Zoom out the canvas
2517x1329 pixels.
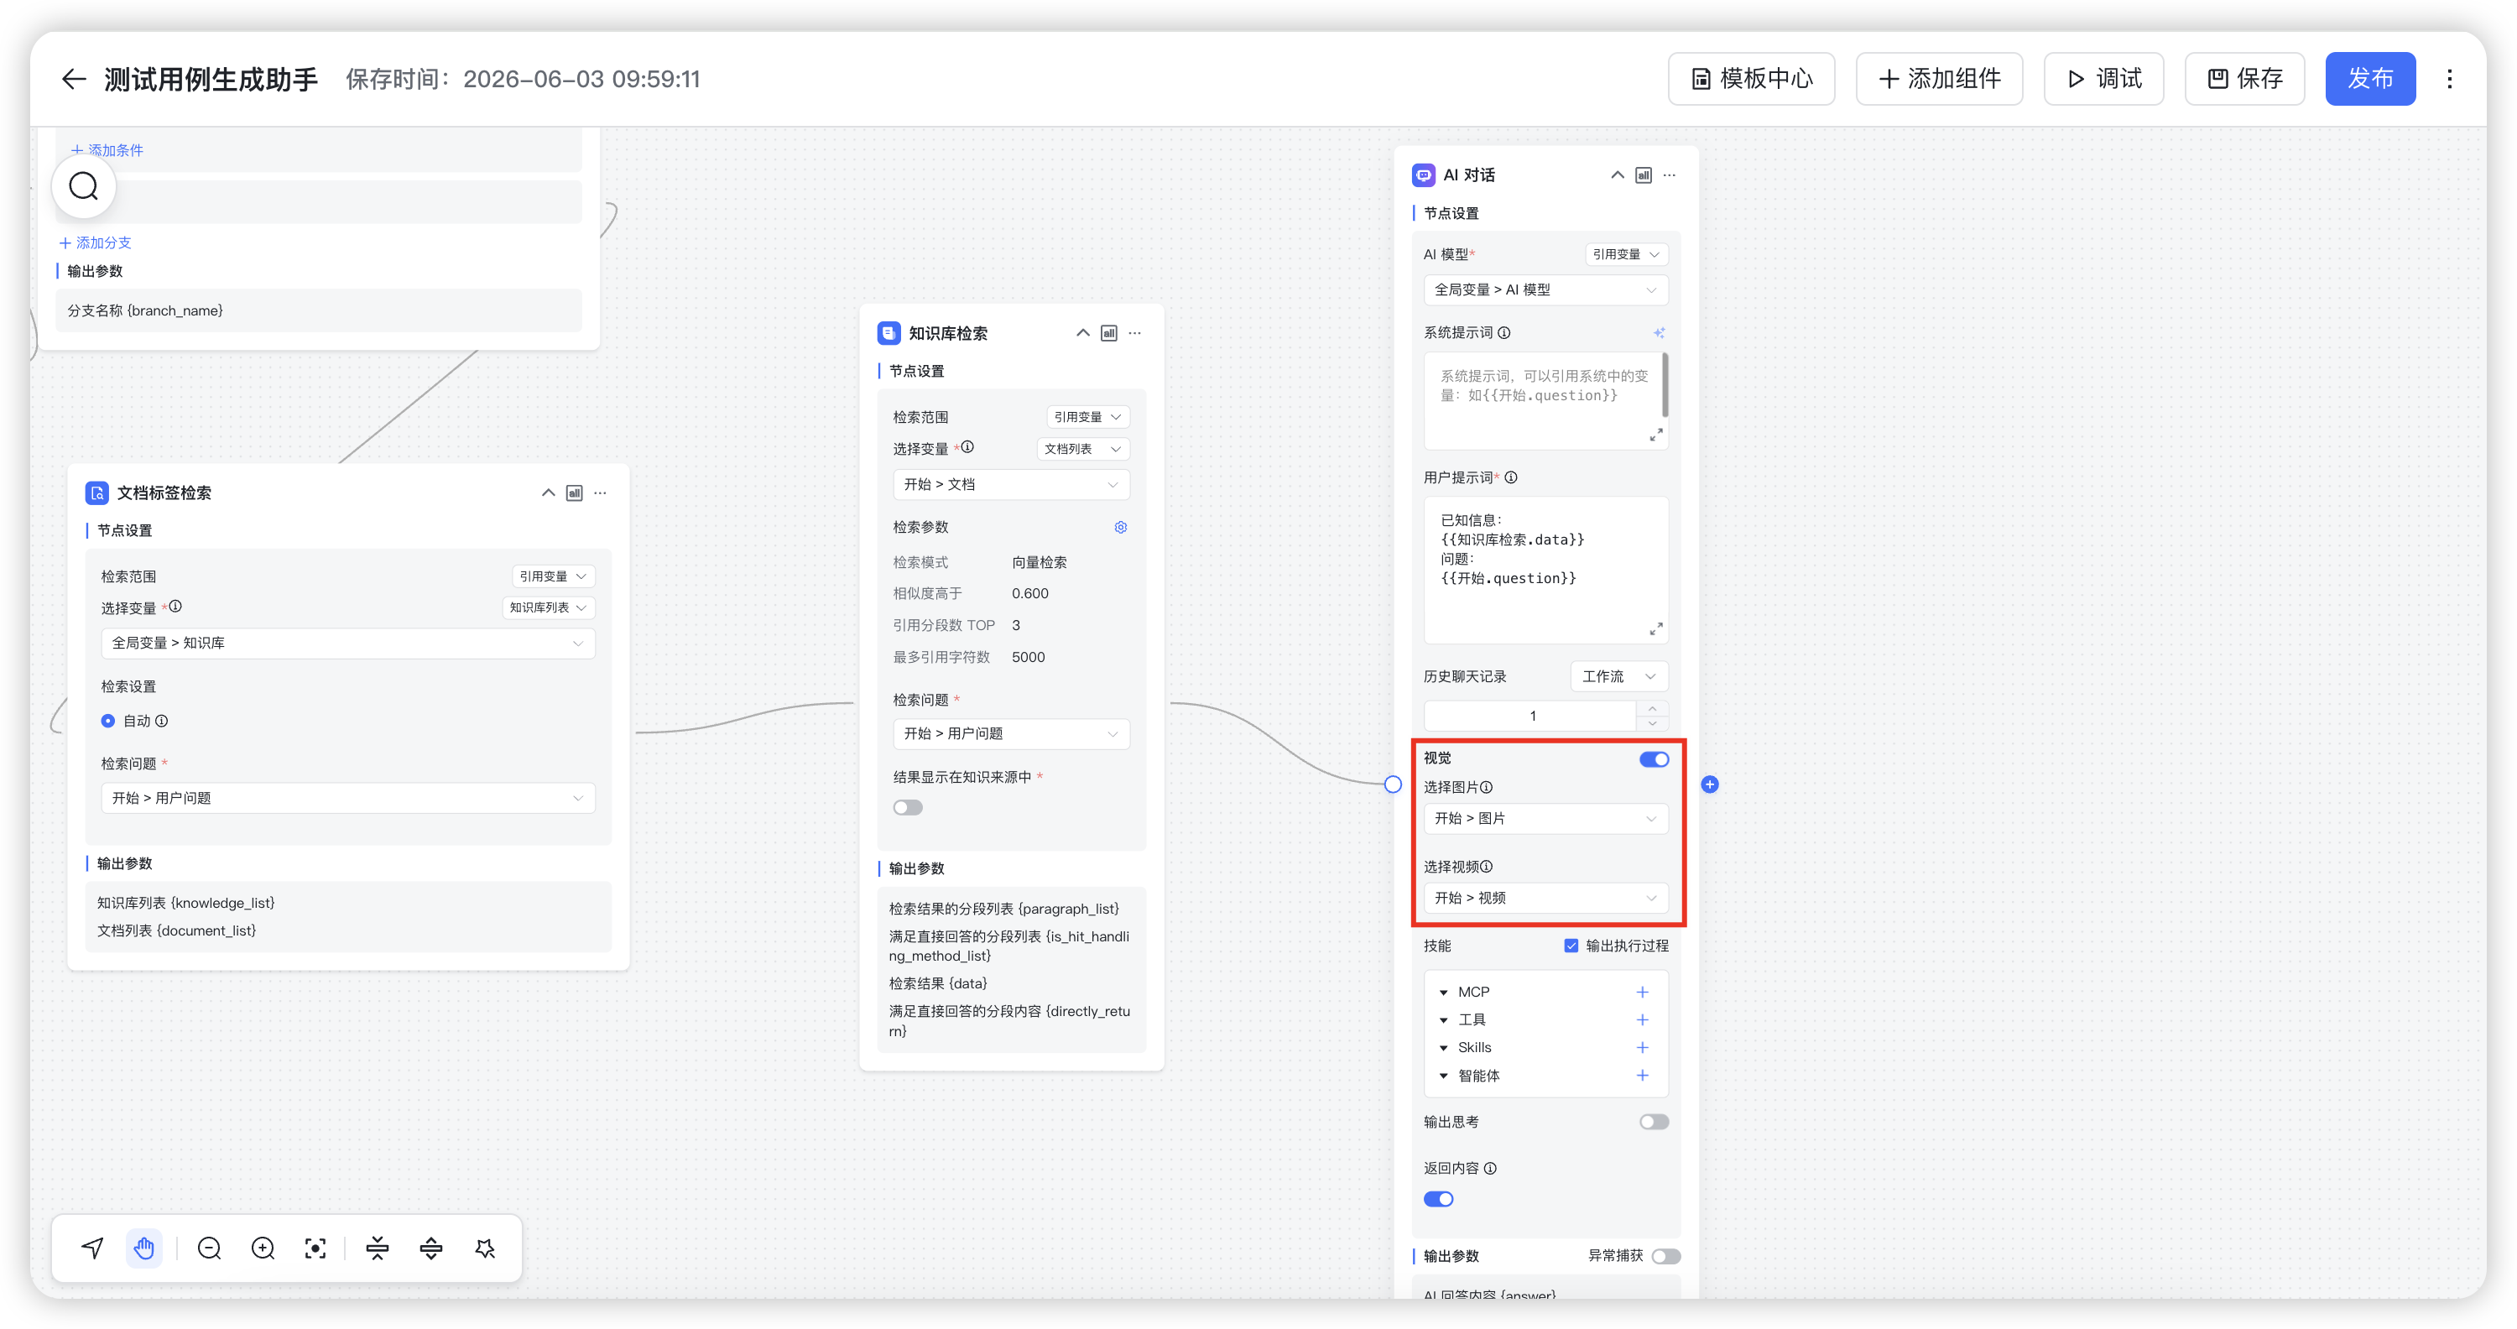tap(209, 1248)
